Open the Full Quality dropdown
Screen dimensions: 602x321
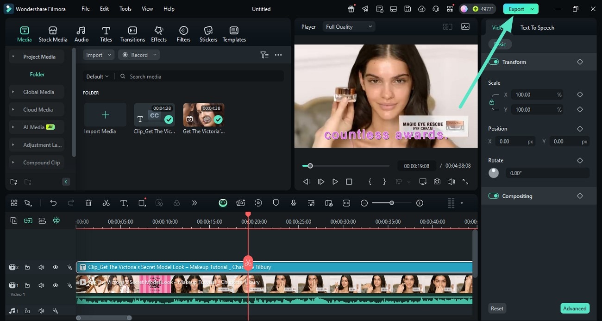point(349,27)
